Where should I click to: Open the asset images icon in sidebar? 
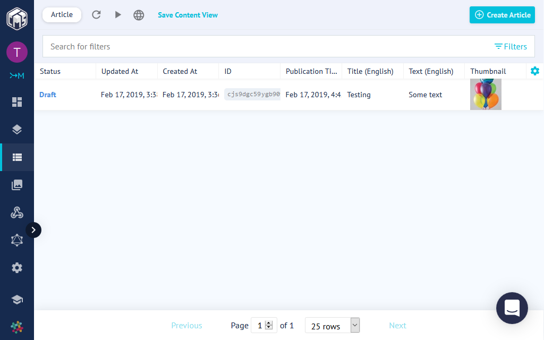pyautogui.click(x=17, y=185)
